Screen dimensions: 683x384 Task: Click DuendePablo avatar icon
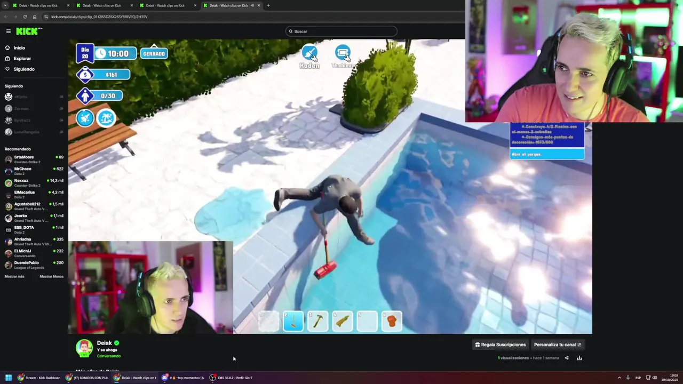[x=9, y=265]
